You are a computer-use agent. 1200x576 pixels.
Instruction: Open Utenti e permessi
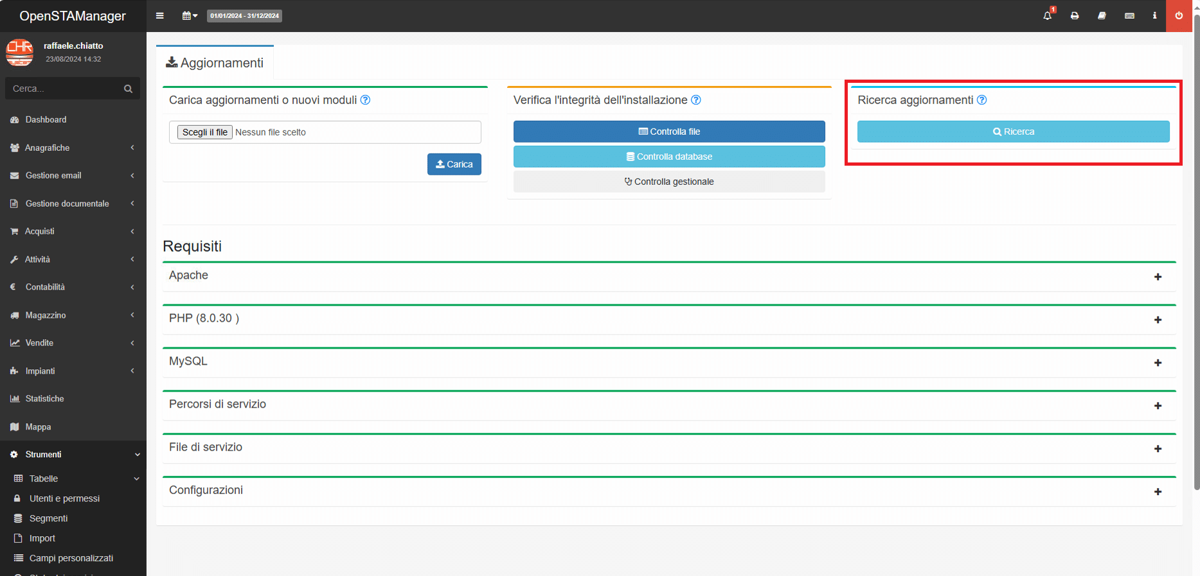[x=64, y=498]
